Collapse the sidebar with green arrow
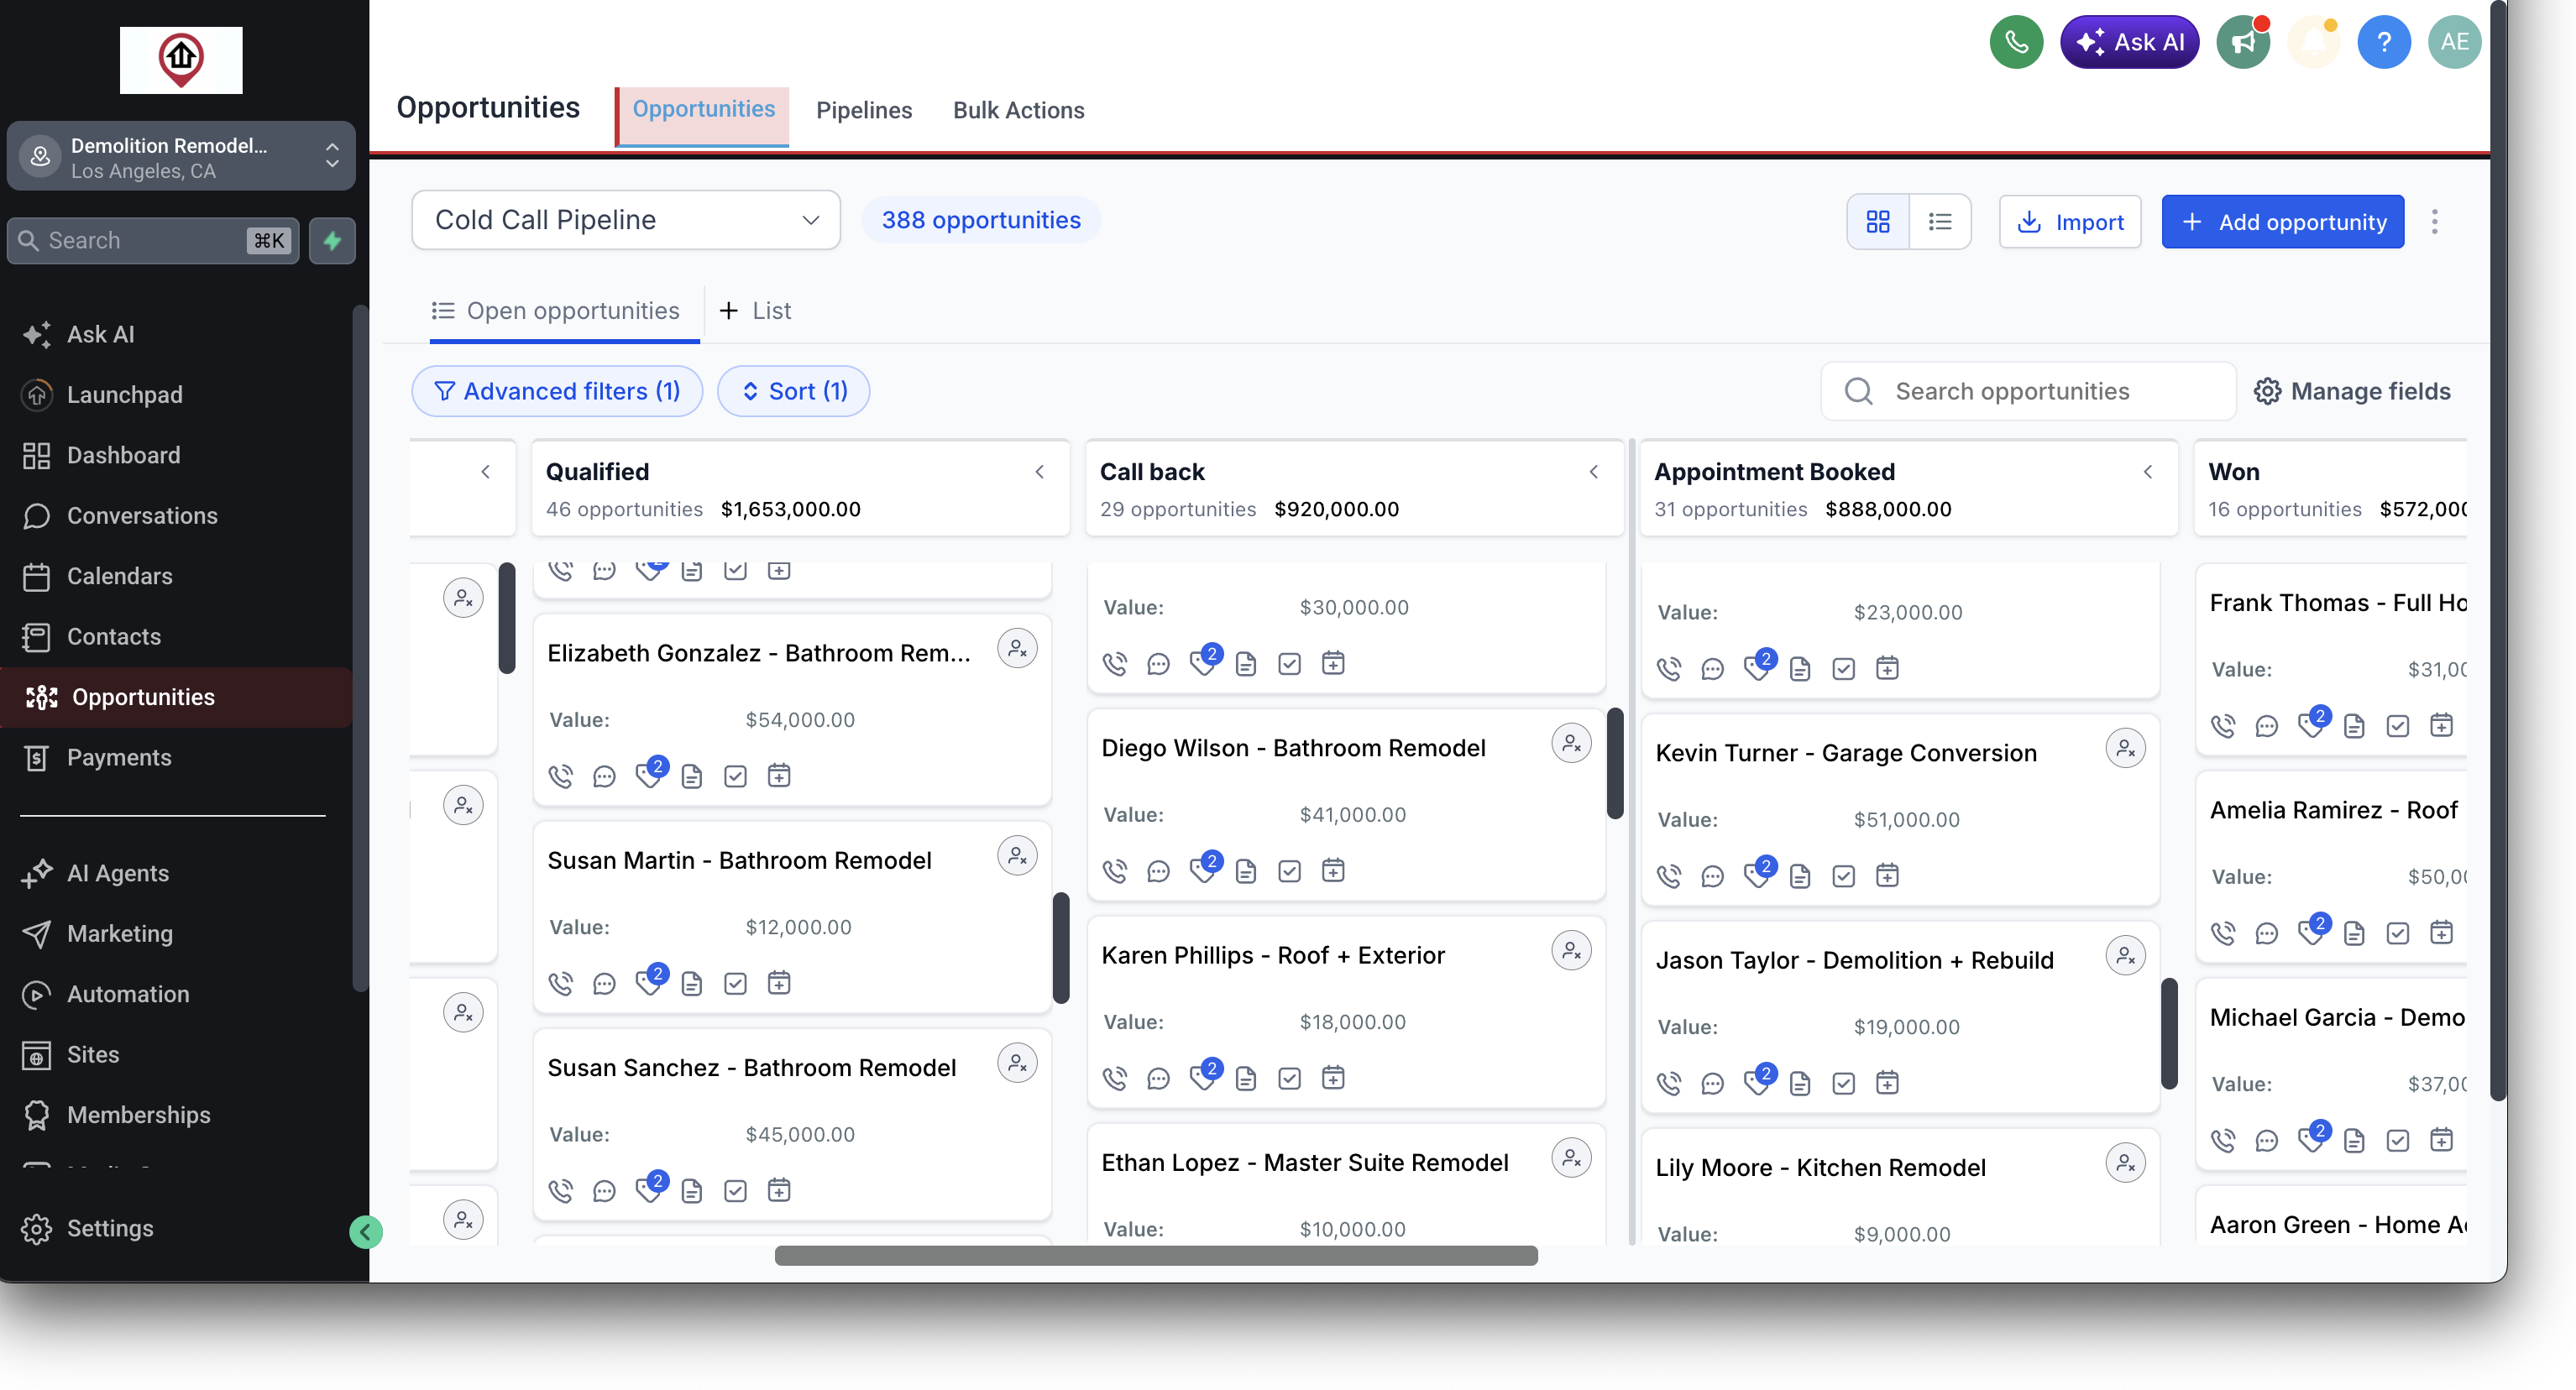Viewport: 2576px width, 1390px height. (365, 1232)
